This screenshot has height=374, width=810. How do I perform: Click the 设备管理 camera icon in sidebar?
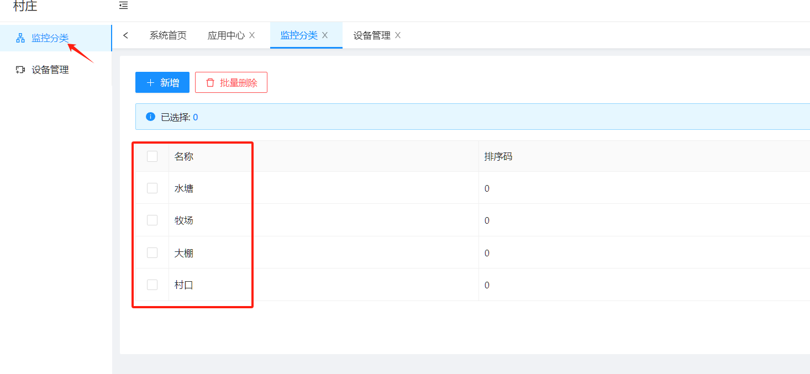click(21, 70)
